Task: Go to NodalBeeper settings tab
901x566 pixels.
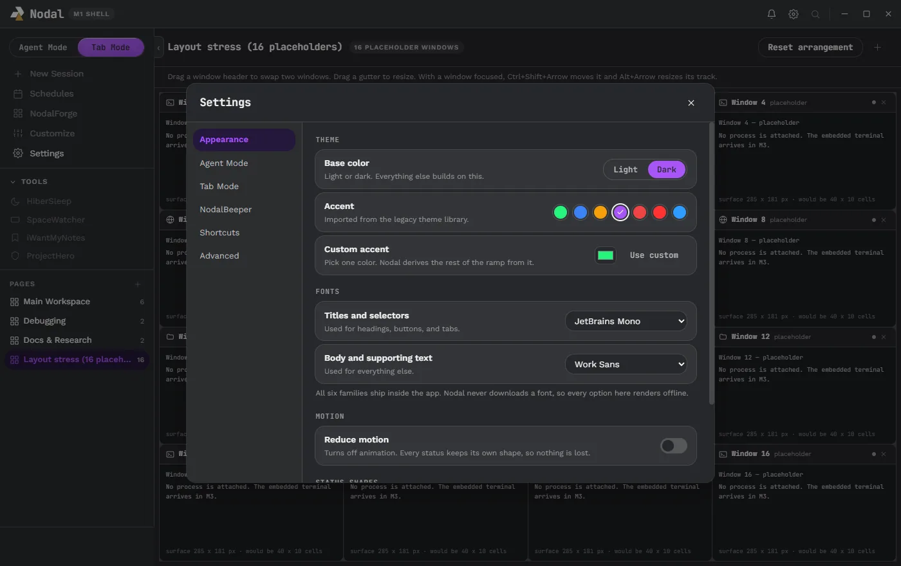Action: point(244,210)
